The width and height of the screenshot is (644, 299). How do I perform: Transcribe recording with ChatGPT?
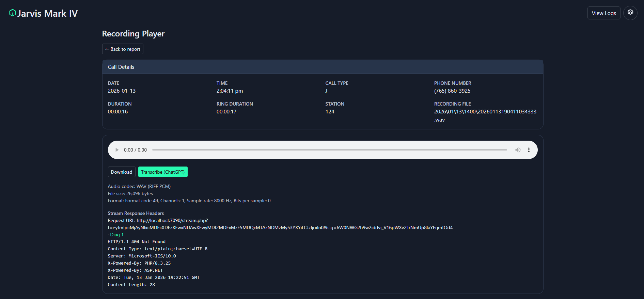163,172
